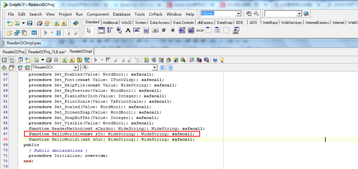Select the RadioGroup component icon
Image resolution: width=358 pixels, height=169 pixels.
(218, 30)
